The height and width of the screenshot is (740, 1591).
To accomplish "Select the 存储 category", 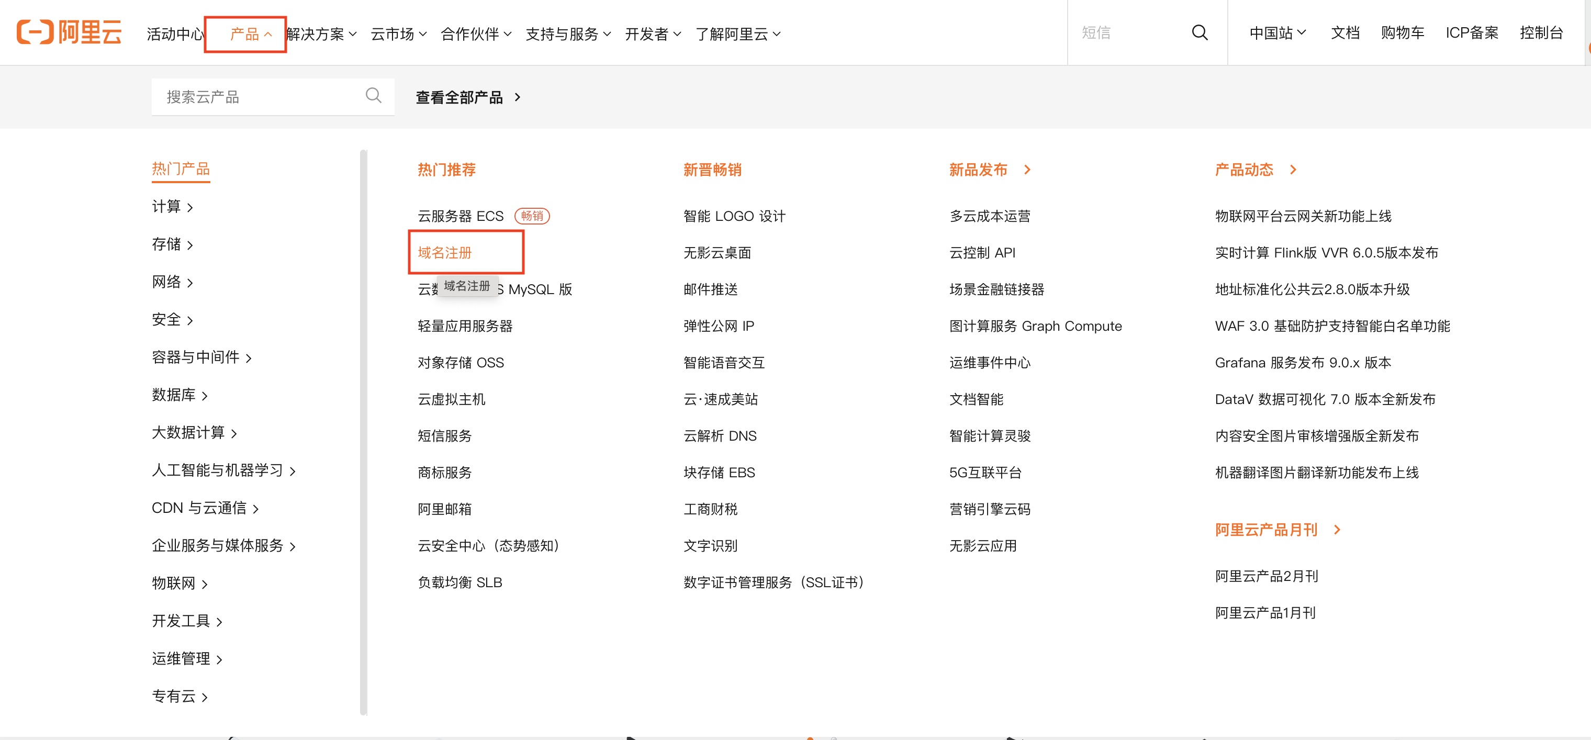I will coord(172,244).
